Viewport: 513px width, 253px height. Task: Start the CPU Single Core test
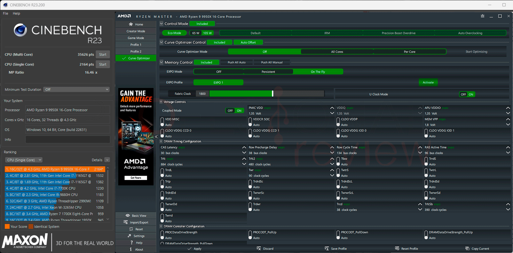(103, 64)
